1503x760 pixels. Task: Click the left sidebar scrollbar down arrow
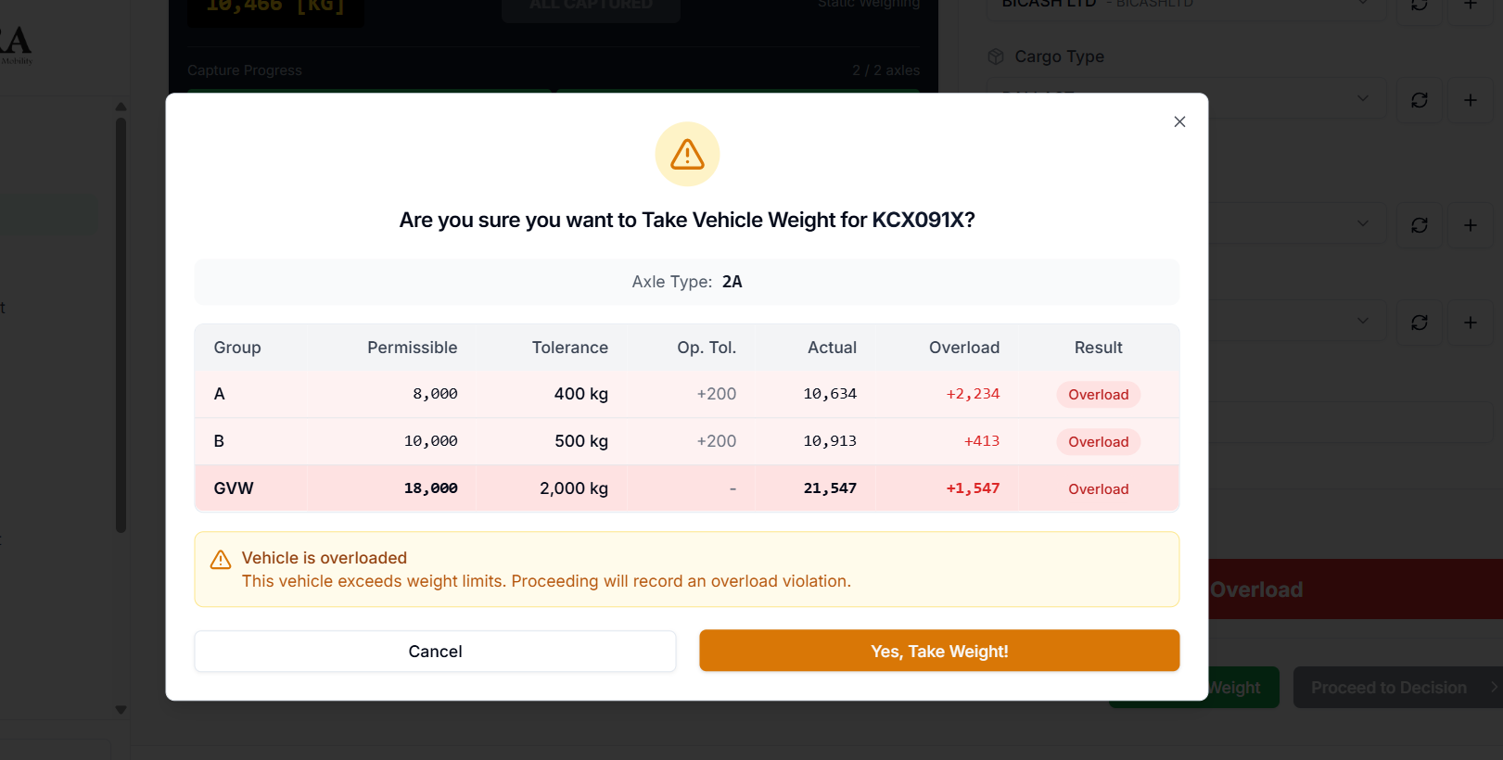(x=121, y=710)
